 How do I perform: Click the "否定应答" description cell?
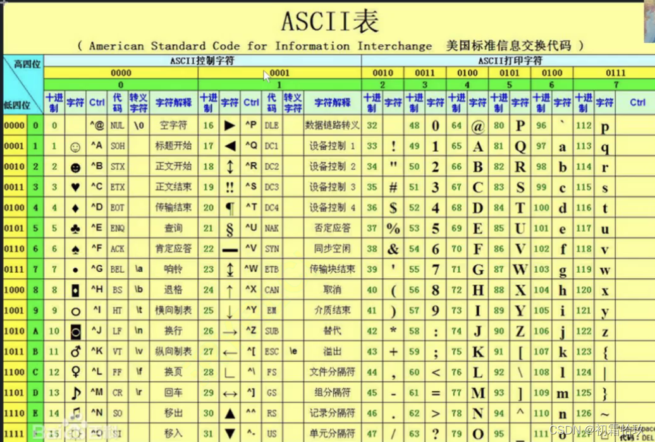[x=332, y=228]
